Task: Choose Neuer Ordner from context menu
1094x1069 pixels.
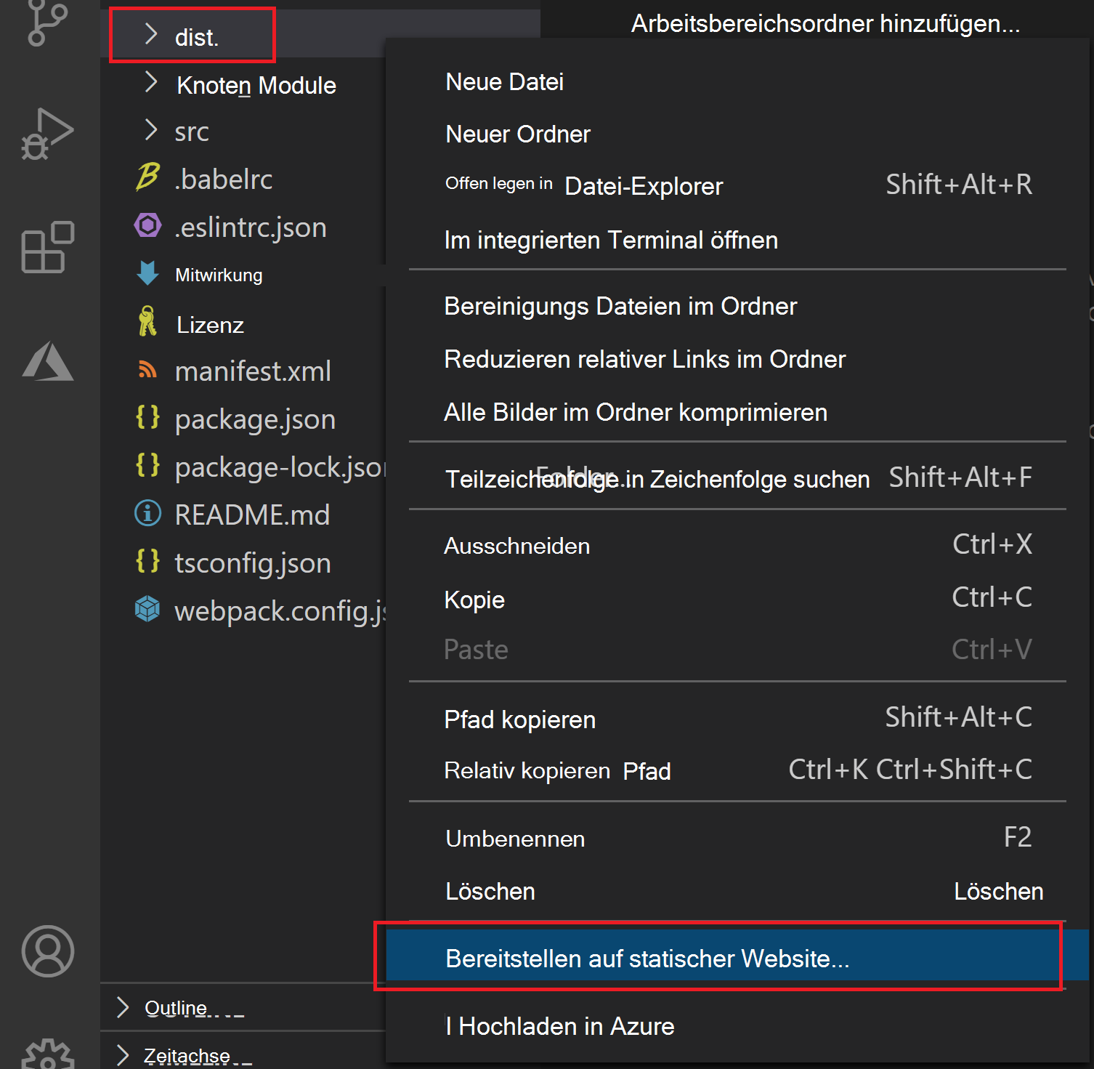Action: coord(737,134)
